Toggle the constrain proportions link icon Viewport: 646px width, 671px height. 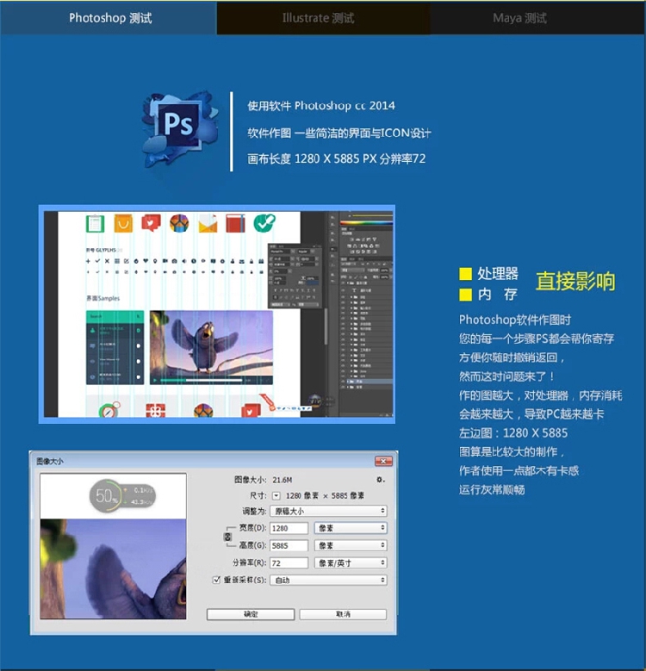[x=227, y=537]
